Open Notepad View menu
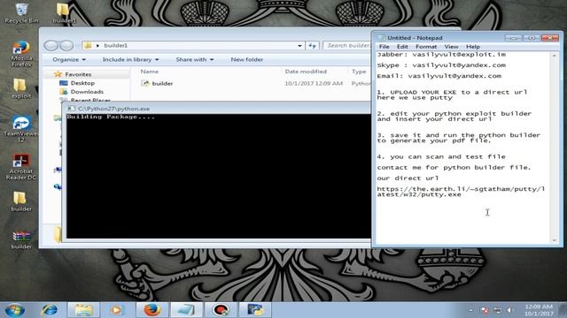This screenshot has height=318, width=567. click(x=451, y=47)
